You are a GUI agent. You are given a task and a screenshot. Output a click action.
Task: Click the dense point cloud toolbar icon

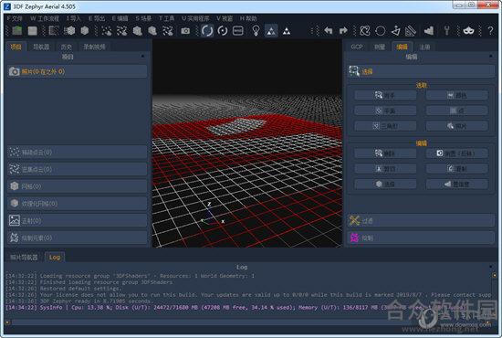(x=121, y=31)
